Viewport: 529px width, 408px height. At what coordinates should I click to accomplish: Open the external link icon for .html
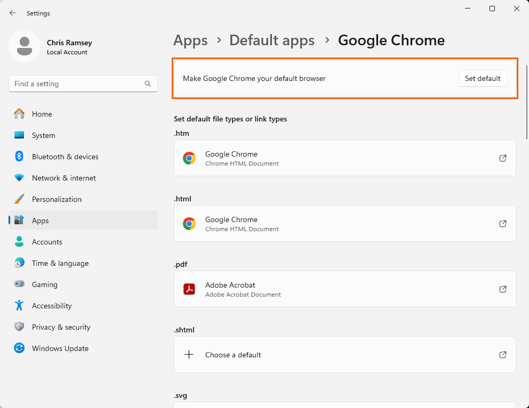[x=503, y=224]
